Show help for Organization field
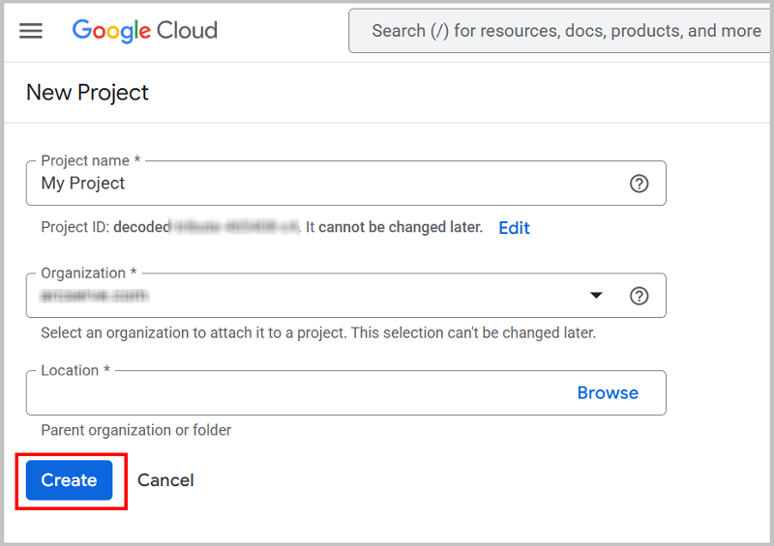Viewport: 774px width, 546px height. point(639,296)
